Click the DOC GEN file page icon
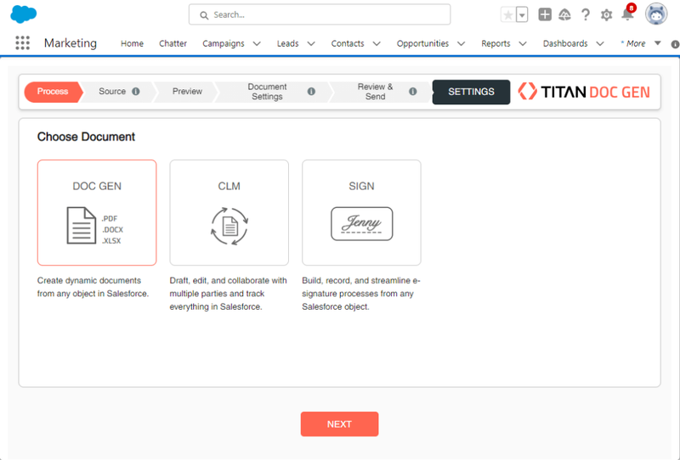 (x=81, y=225)
